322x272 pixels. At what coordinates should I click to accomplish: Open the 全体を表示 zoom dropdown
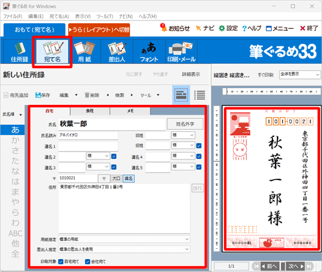tap(300, 75)
